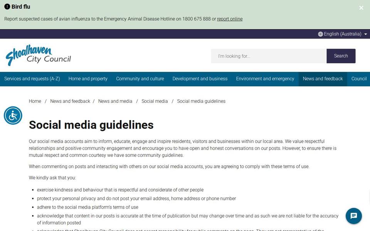This screenshot has height=231, width=370.
Task: Go to News and media breadcrumb
Action: (x=115, y=101)
